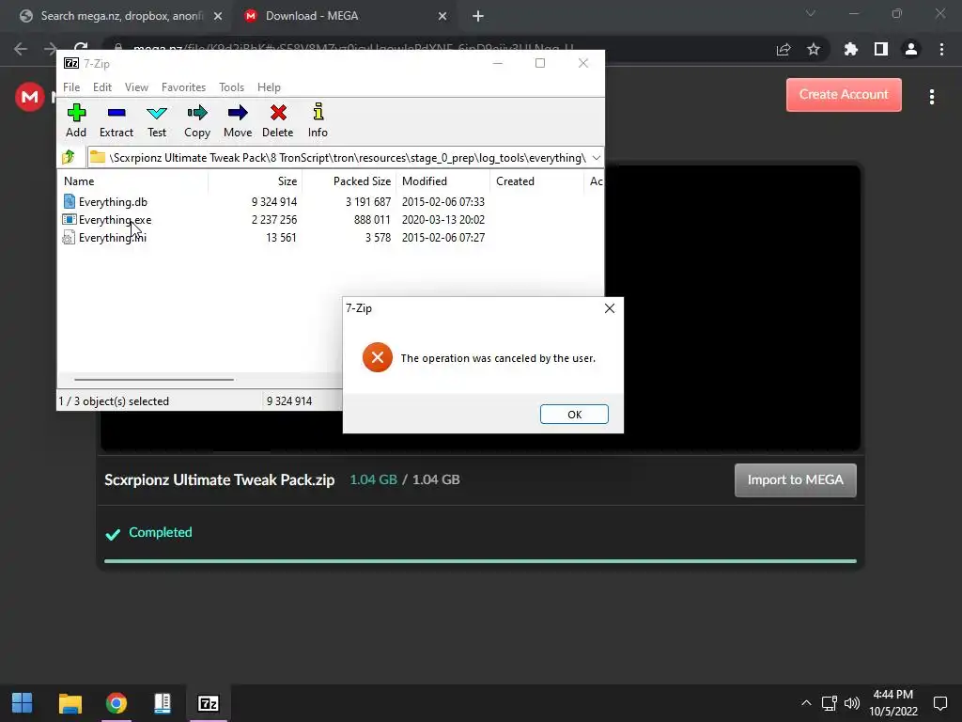Open the Help menu
The width and height of the screenshot is (962, 722).
click(269, 87)
